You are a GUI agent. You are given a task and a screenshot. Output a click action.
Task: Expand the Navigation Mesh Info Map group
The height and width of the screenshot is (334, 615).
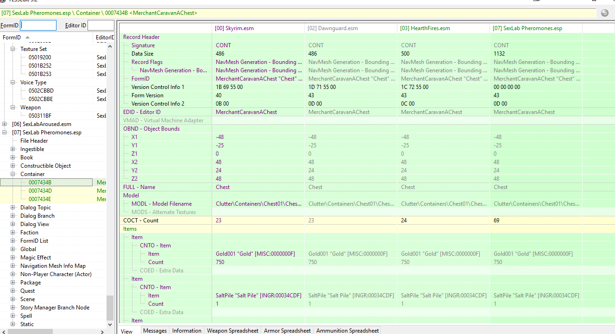tap(13, 266)
